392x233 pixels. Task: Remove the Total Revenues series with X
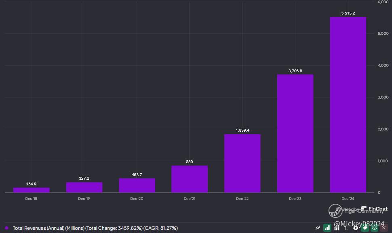coord(384,228)
